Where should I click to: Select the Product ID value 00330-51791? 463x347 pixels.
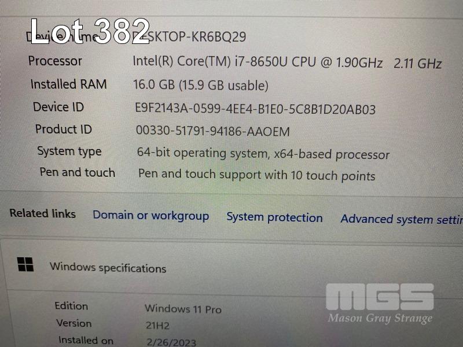[212, 131]
